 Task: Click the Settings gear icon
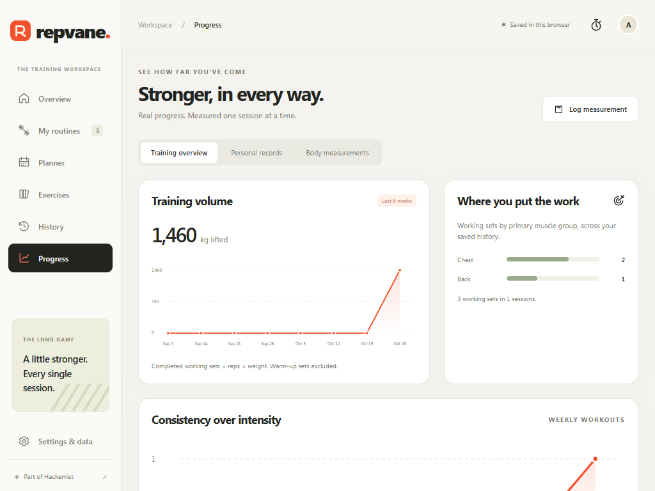click(24, 441)
